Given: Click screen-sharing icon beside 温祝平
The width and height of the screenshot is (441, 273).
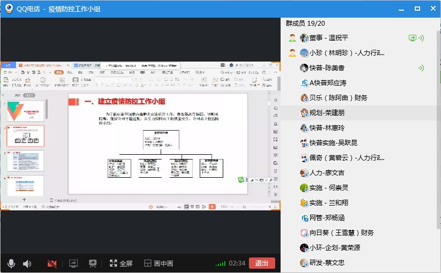Looking at the screenshot, I should [412, 38].
